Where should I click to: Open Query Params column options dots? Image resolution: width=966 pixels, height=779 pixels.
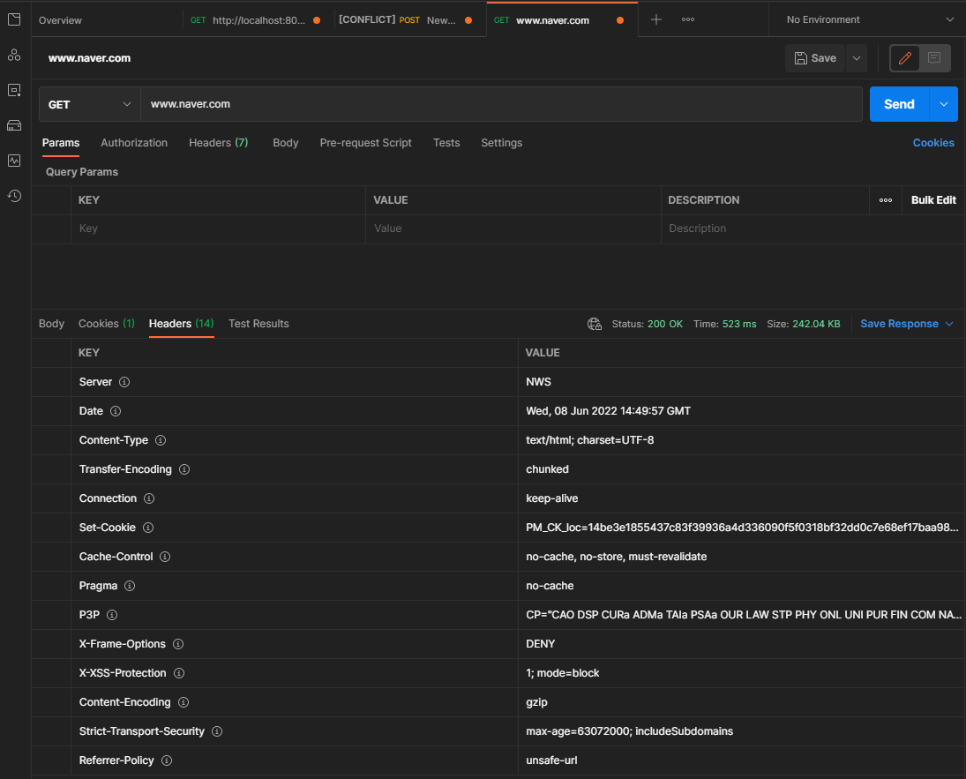point(886,200)
